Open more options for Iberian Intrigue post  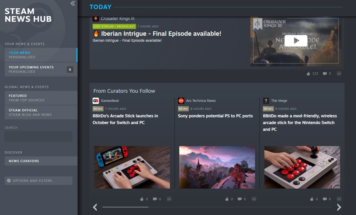point(339,74)
